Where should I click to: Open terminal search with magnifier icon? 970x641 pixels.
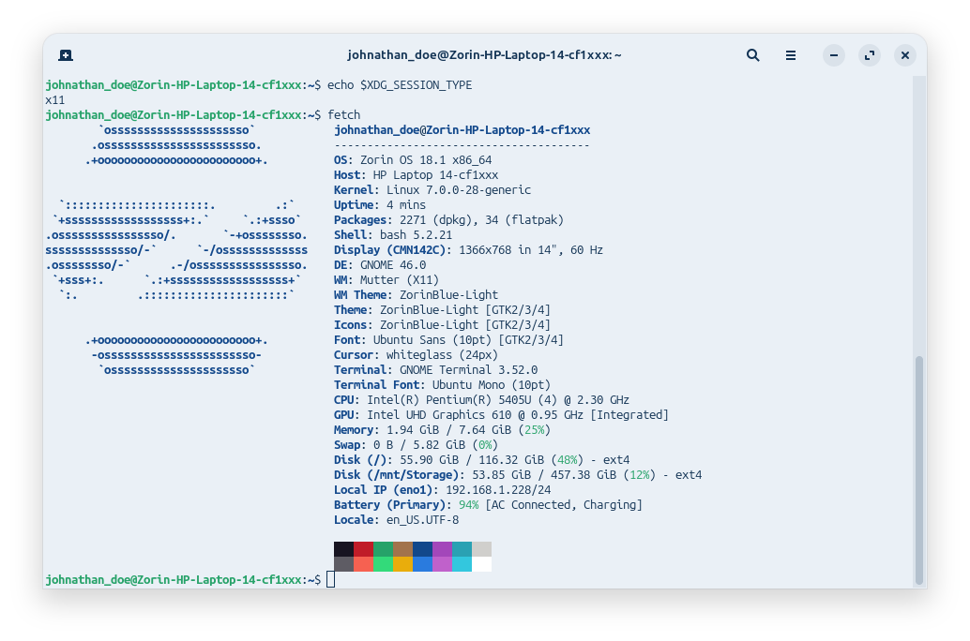[753, 55]
